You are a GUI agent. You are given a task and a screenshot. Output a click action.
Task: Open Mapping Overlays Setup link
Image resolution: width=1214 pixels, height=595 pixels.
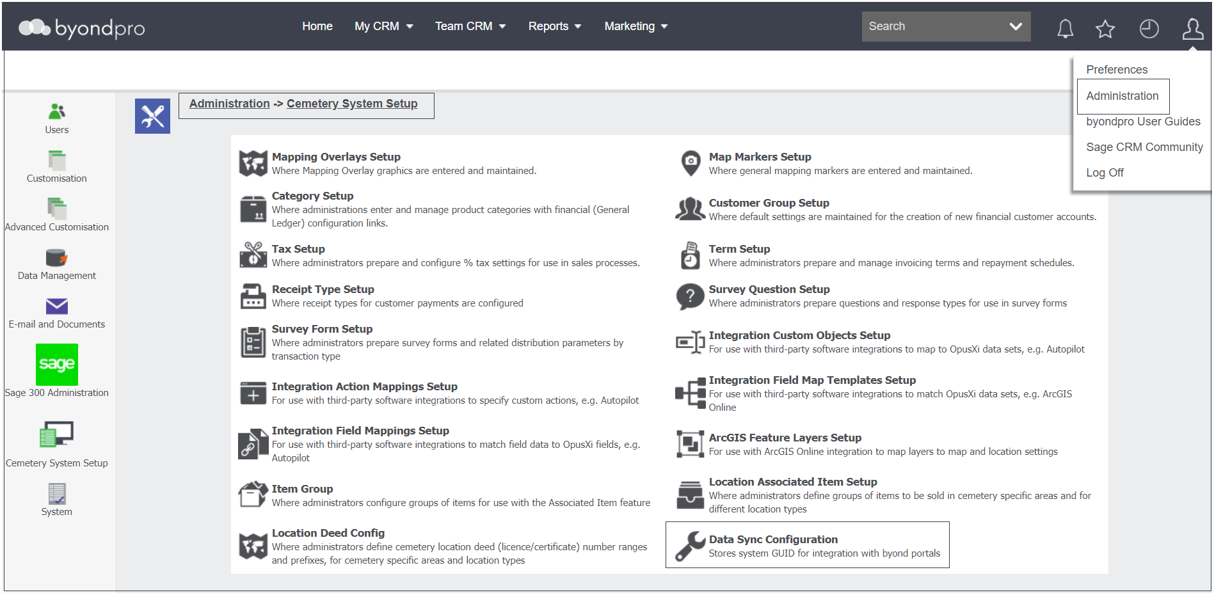coord(336,157)
